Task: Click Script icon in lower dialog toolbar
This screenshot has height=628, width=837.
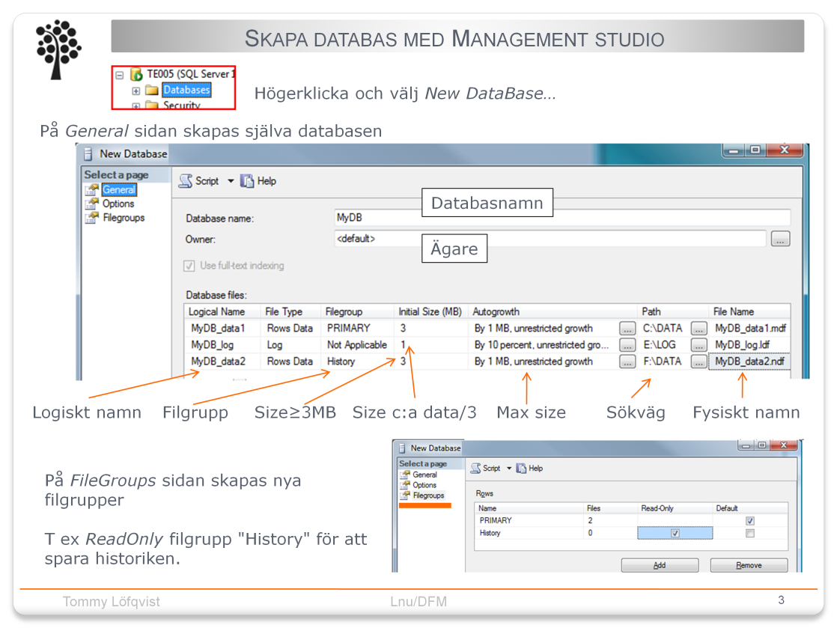Action: [x=475, y=468]
